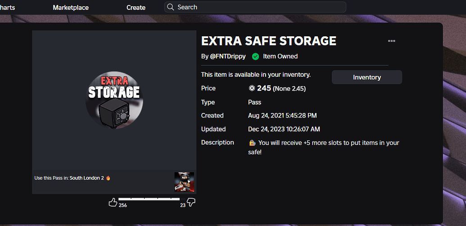Open the Create nav item
Viewport: 466px width, 226px height.
point(136,7)
